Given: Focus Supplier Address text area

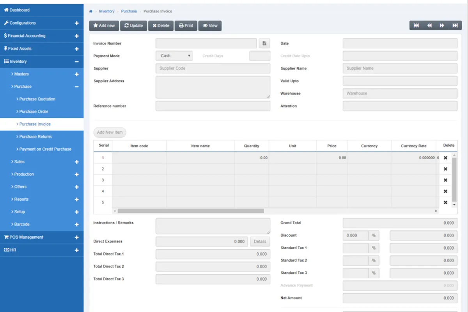Looking at the screenshot, I should pyautogui.click(x=213, y=87).
